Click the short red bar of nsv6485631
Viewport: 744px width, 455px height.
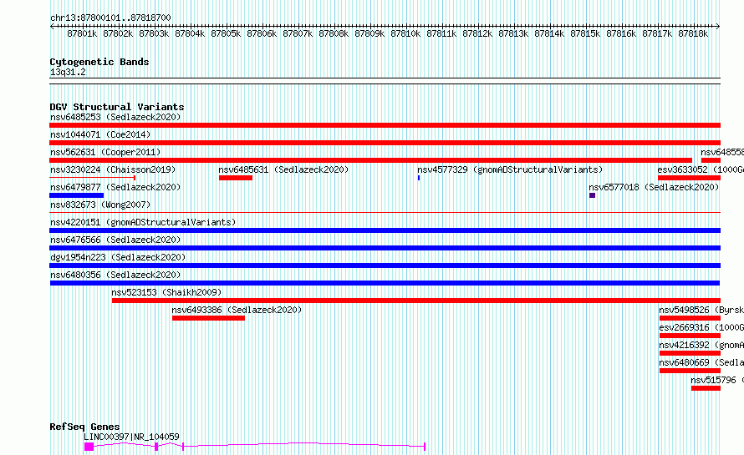point(236,178)
